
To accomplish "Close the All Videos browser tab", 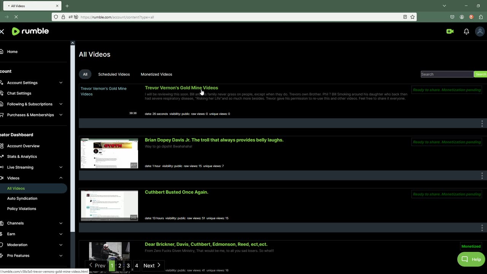I will (57, 6).
